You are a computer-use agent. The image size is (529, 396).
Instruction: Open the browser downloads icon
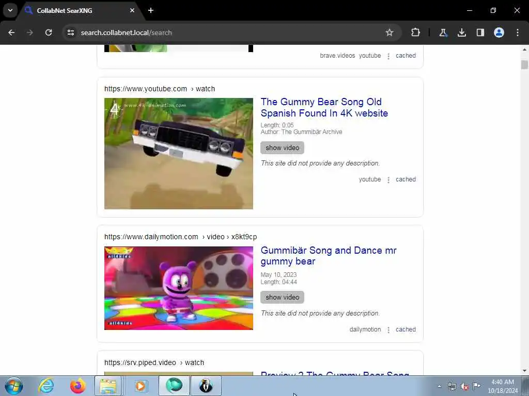(461, 32)
